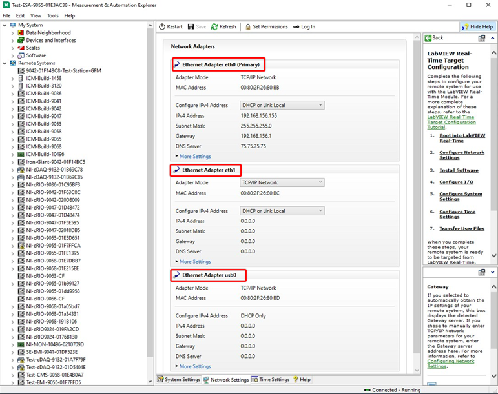
Task: Select the Scales tree item
Action: [33, 48]
